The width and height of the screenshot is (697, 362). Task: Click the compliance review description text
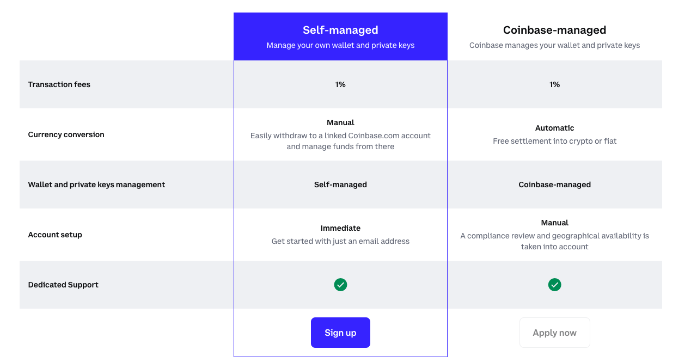554,241
